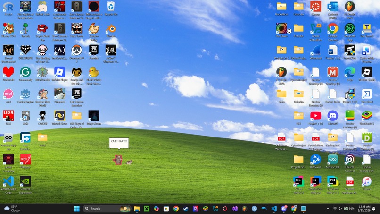Image resolution: width=380 pixels, height=214 pixels.
Task: Open the Blender desktop shortcut
Action: pyautogui.click(x=111, y=29)
